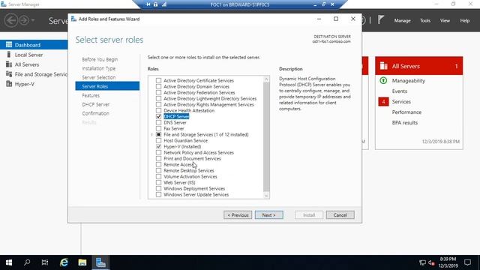Open the Manage menu
Screen dimensions: 480x270
click(402, 20)
